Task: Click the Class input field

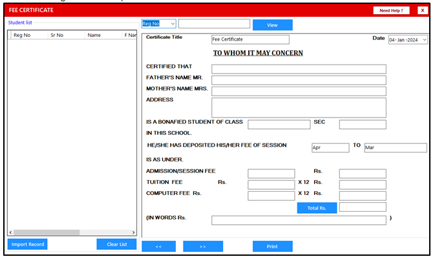Action: (x=279, y=125)
